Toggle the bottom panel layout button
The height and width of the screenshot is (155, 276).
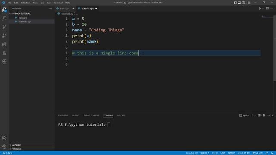(x=239, y=3)
